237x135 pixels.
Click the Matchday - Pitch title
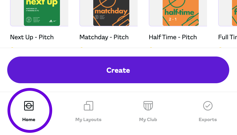tap(104, 37)
